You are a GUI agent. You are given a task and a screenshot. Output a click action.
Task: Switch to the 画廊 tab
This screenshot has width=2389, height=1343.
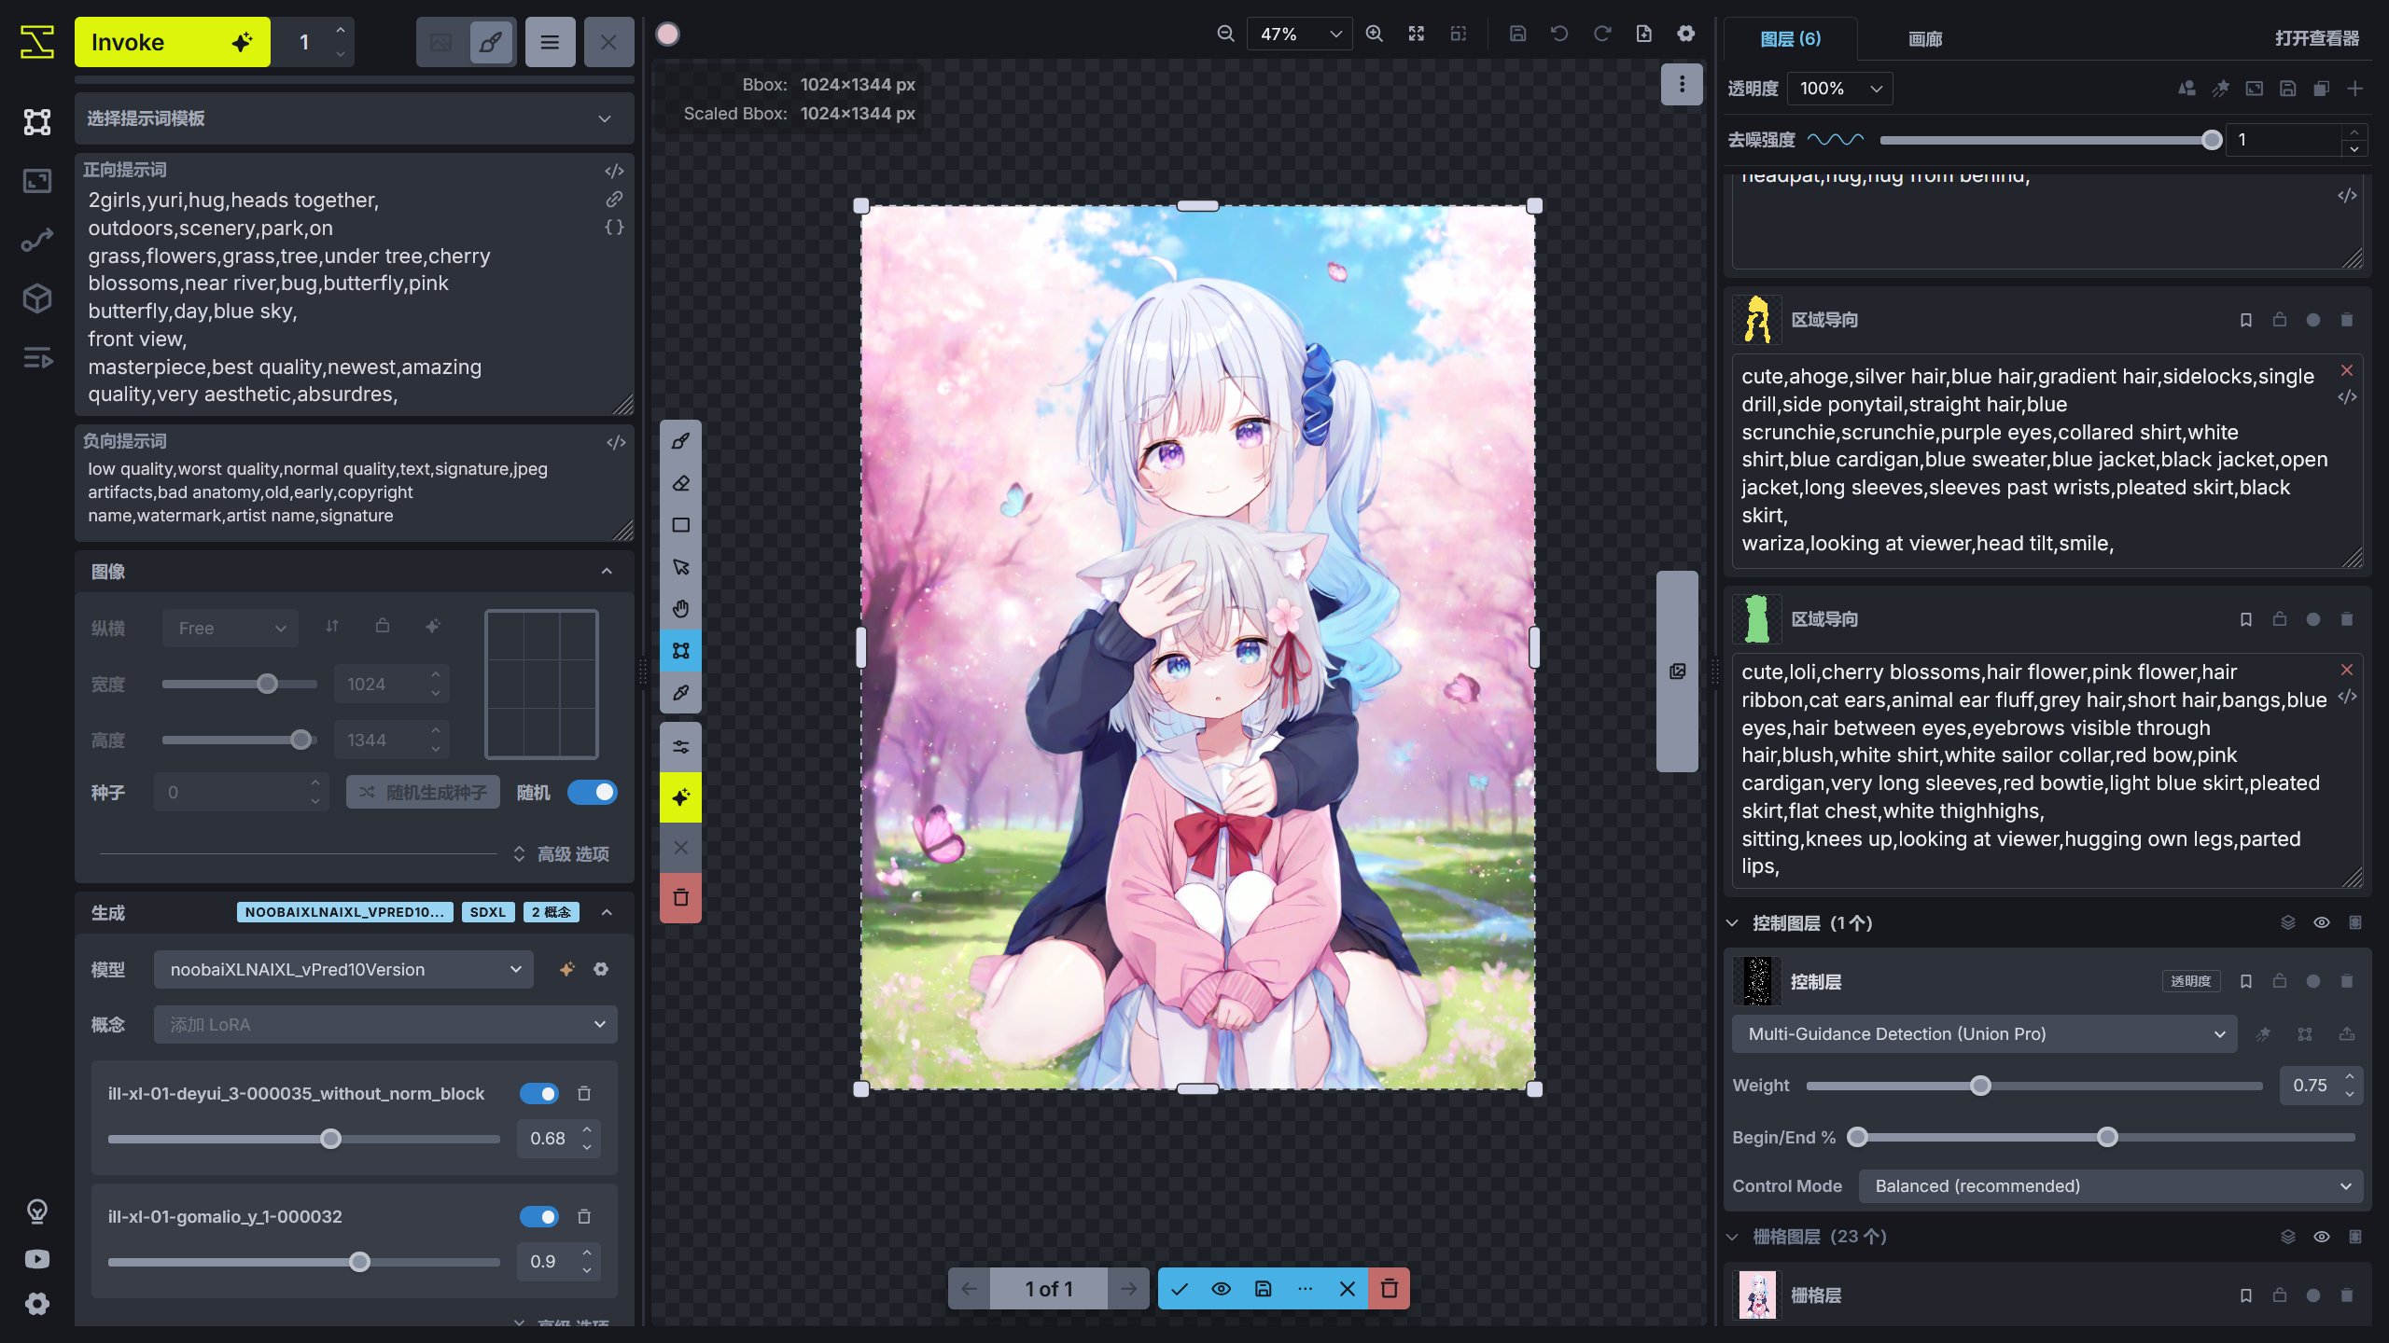tap(1923, 39)
